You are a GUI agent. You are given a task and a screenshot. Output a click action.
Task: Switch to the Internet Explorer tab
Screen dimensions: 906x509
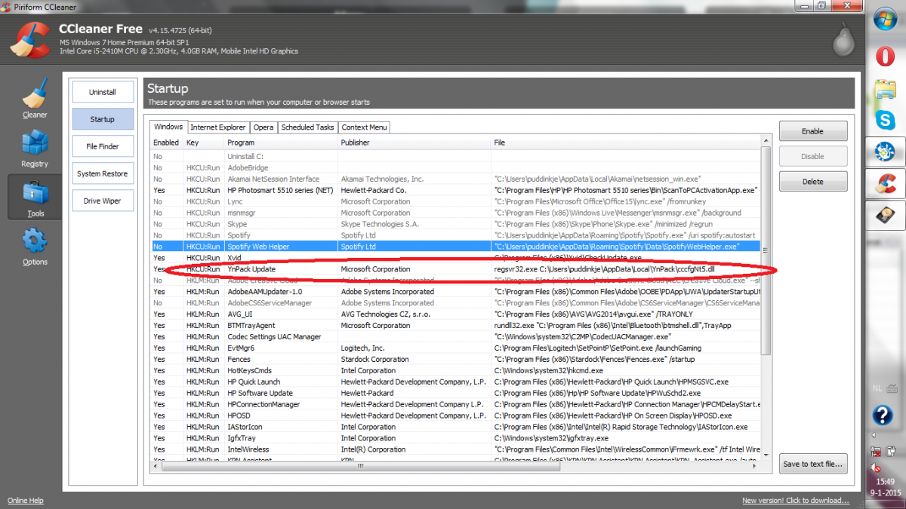218,127
